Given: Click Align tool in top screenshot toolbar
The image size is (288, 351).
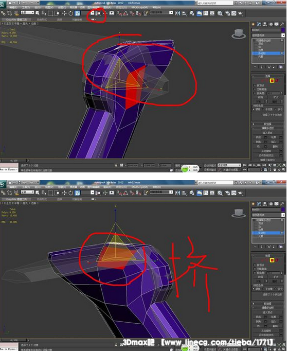Looking at the screenshot, I should (184, 13).
